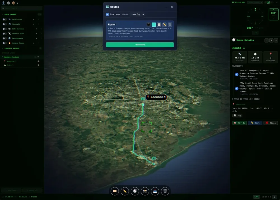Click the compass heading dial
The image size is (280, 200).
click(x=255, y=16)
